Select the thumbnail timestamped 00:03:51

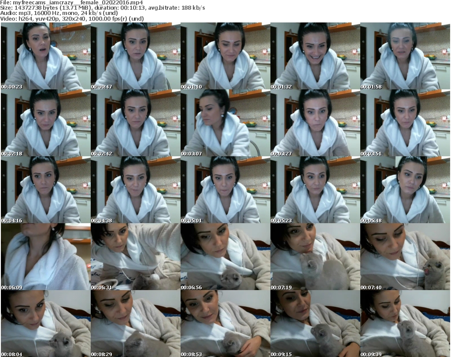(405, 123)
